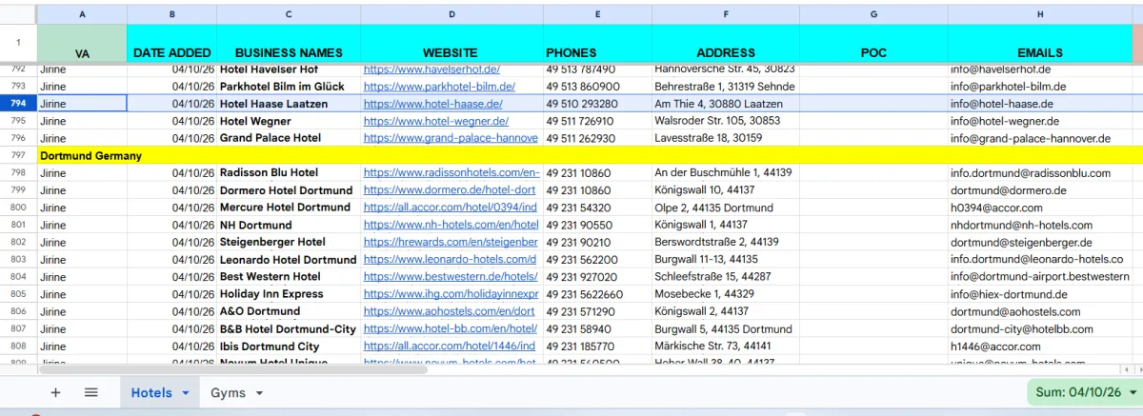Select column F header
1143x416 pixels.
(725, 14)
